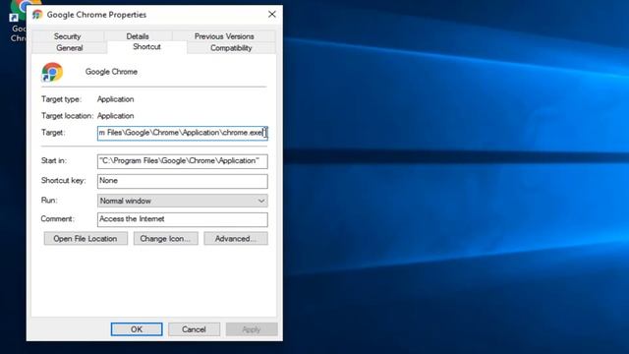Viewport: 629px width, 354px height.
Task: Click the Start in text field
Action: 183,161
